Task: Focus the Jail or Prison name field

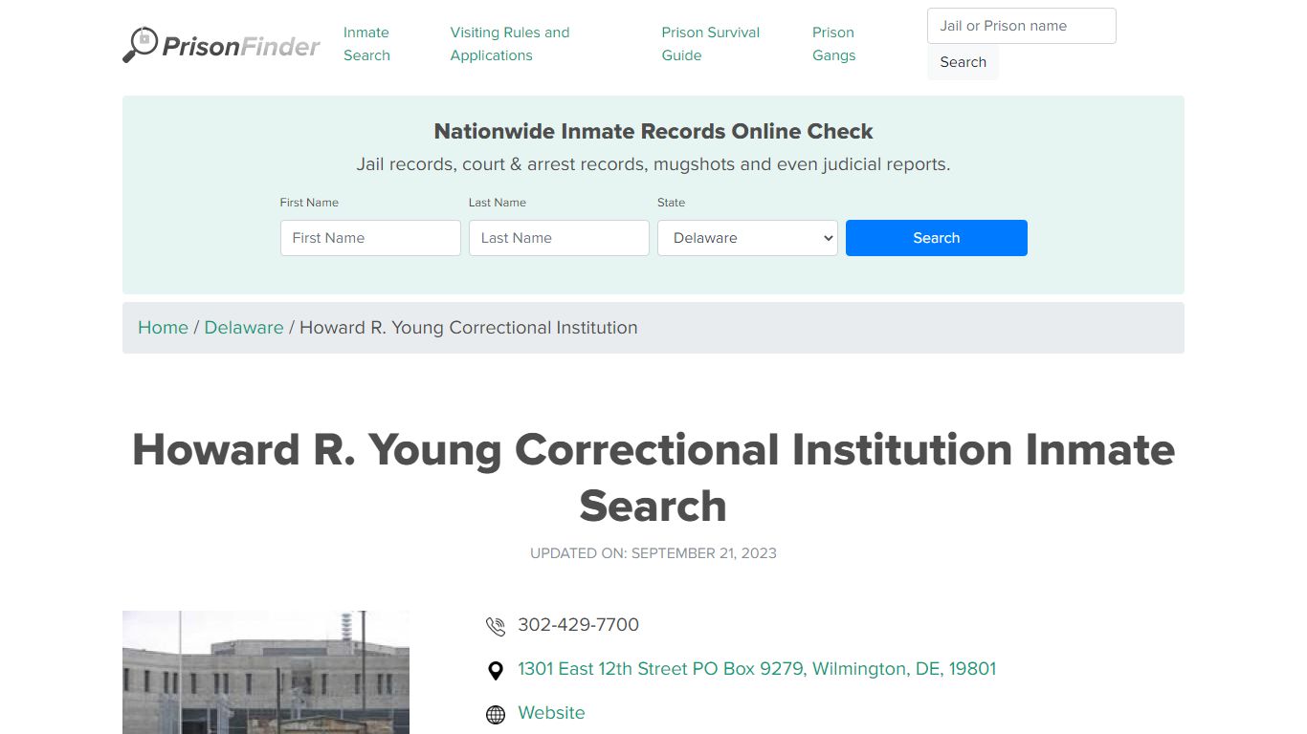Action: point(1022,26)
